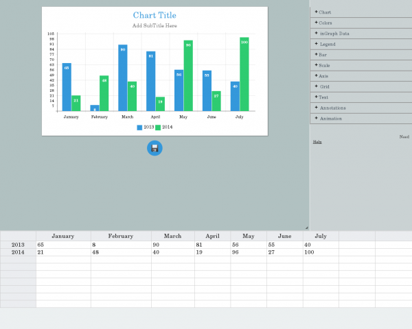
Task: Expand the Chart settings section
Action: click(x=324, y=12)
